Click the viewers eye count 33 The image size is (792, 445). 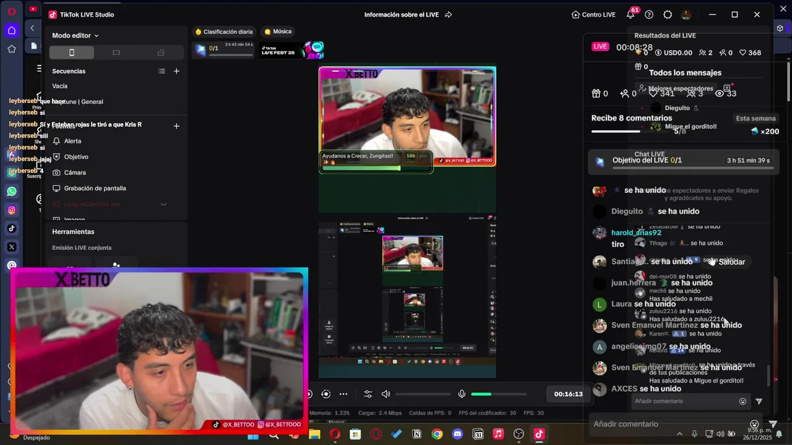click(726, 93)
